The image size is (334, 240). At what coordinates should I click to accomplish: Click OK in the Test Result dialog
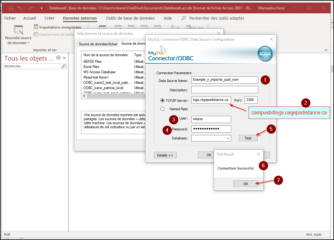(x=246, y=183)
